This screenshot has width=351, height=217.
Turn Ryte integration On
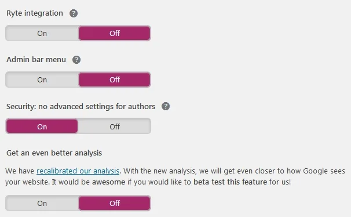coord(42,33)
